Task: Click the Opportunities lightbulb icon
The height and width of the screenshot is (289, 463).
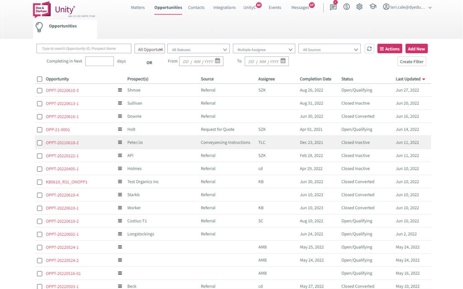Action: (x=39, y=27)
